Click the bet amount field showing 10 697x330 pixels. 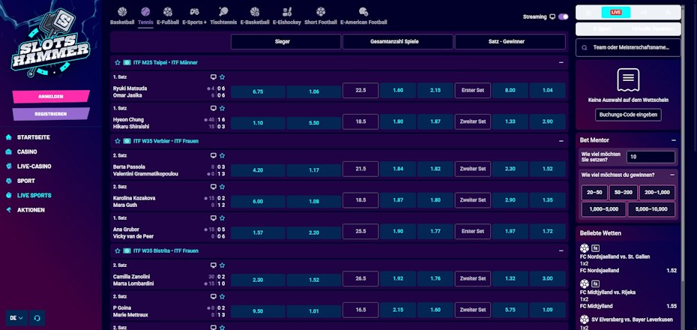click(x=651, y=157)
